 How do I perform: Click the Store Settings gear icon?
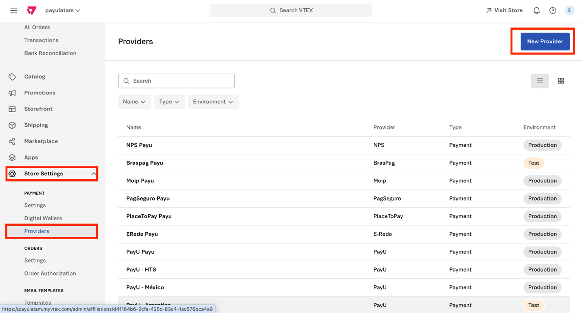coord(12,173)
